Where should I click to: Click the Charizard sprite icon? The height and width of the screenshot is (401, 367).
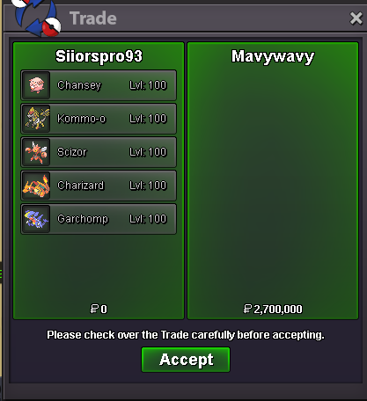[x=36, y=186]
